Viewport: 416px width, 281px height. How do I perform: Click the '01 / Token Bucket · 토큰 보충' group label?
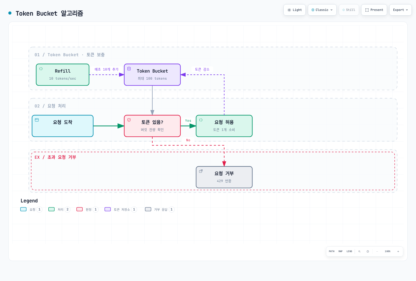70,55
